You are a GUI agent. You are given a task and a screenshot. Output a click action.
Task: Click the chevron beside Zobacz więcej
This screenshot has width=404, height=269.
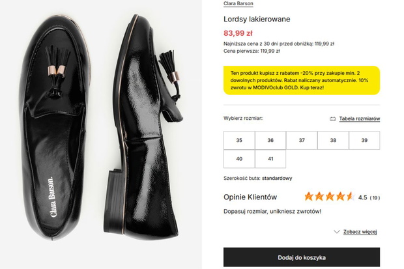[336, 232]
